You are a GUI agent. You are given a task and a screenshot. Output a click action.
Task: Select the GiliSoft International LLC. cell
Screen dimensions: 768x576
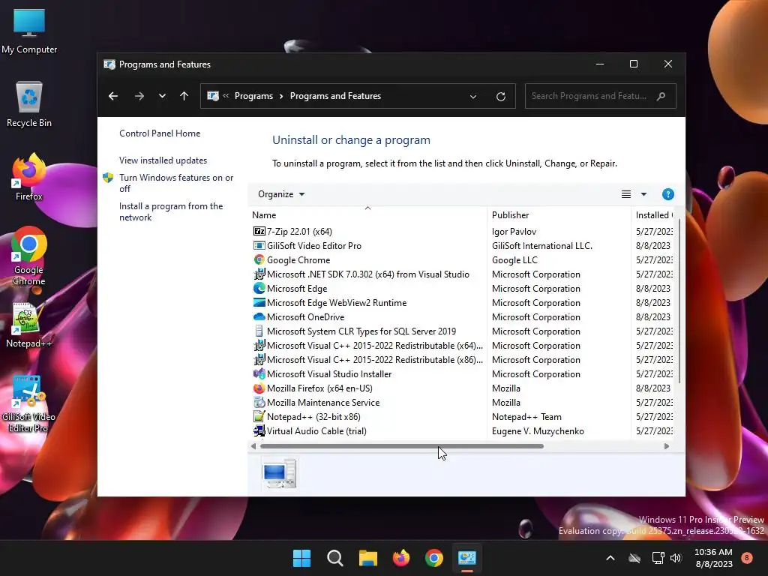point(542,245)
